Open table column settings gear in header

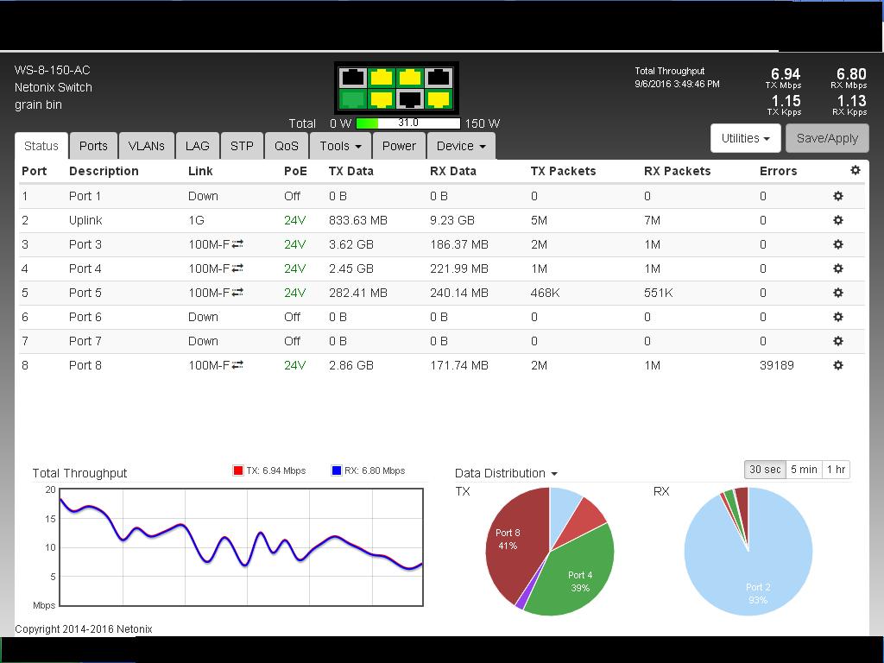coord(855,171)
